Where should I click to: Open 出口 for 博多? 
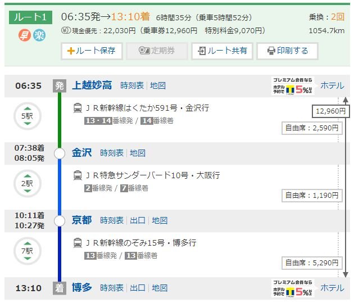click(x=138, y=288)
